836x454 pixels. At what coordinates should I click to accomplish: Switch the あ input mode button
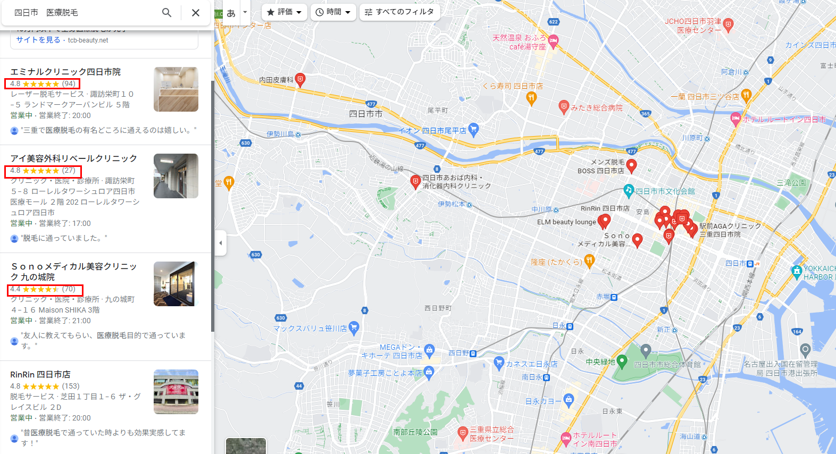pos(231,13)
